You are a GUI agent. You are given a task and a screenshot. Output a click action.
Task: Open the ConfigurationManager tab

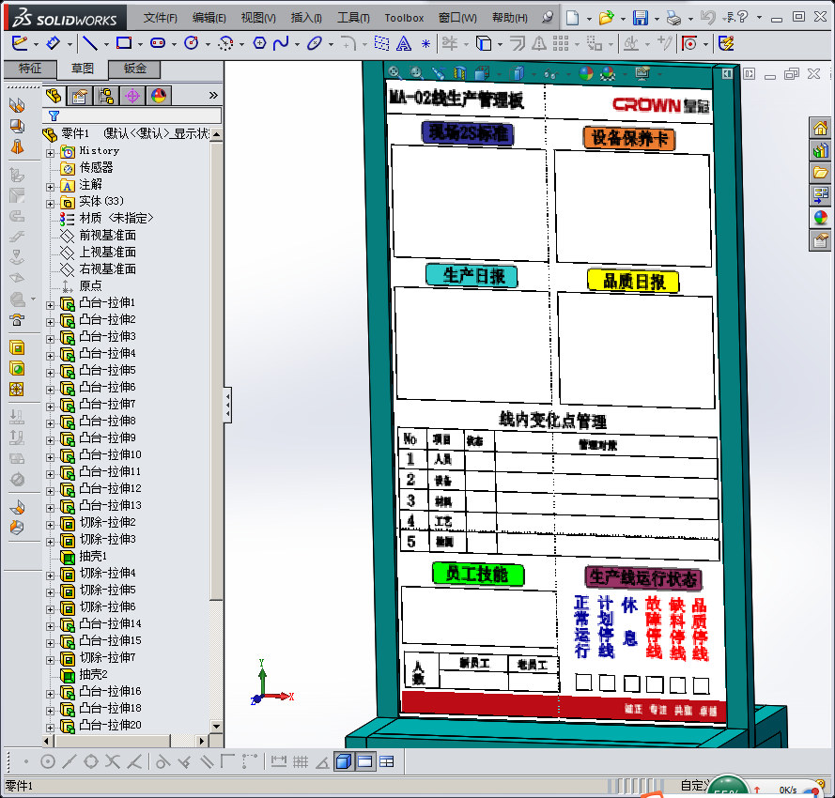click(106, 96)
